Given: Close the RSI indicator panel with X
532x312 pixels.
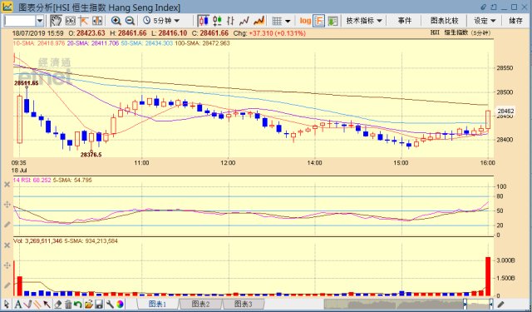Looking at the screenshot, I should point(7,185).
